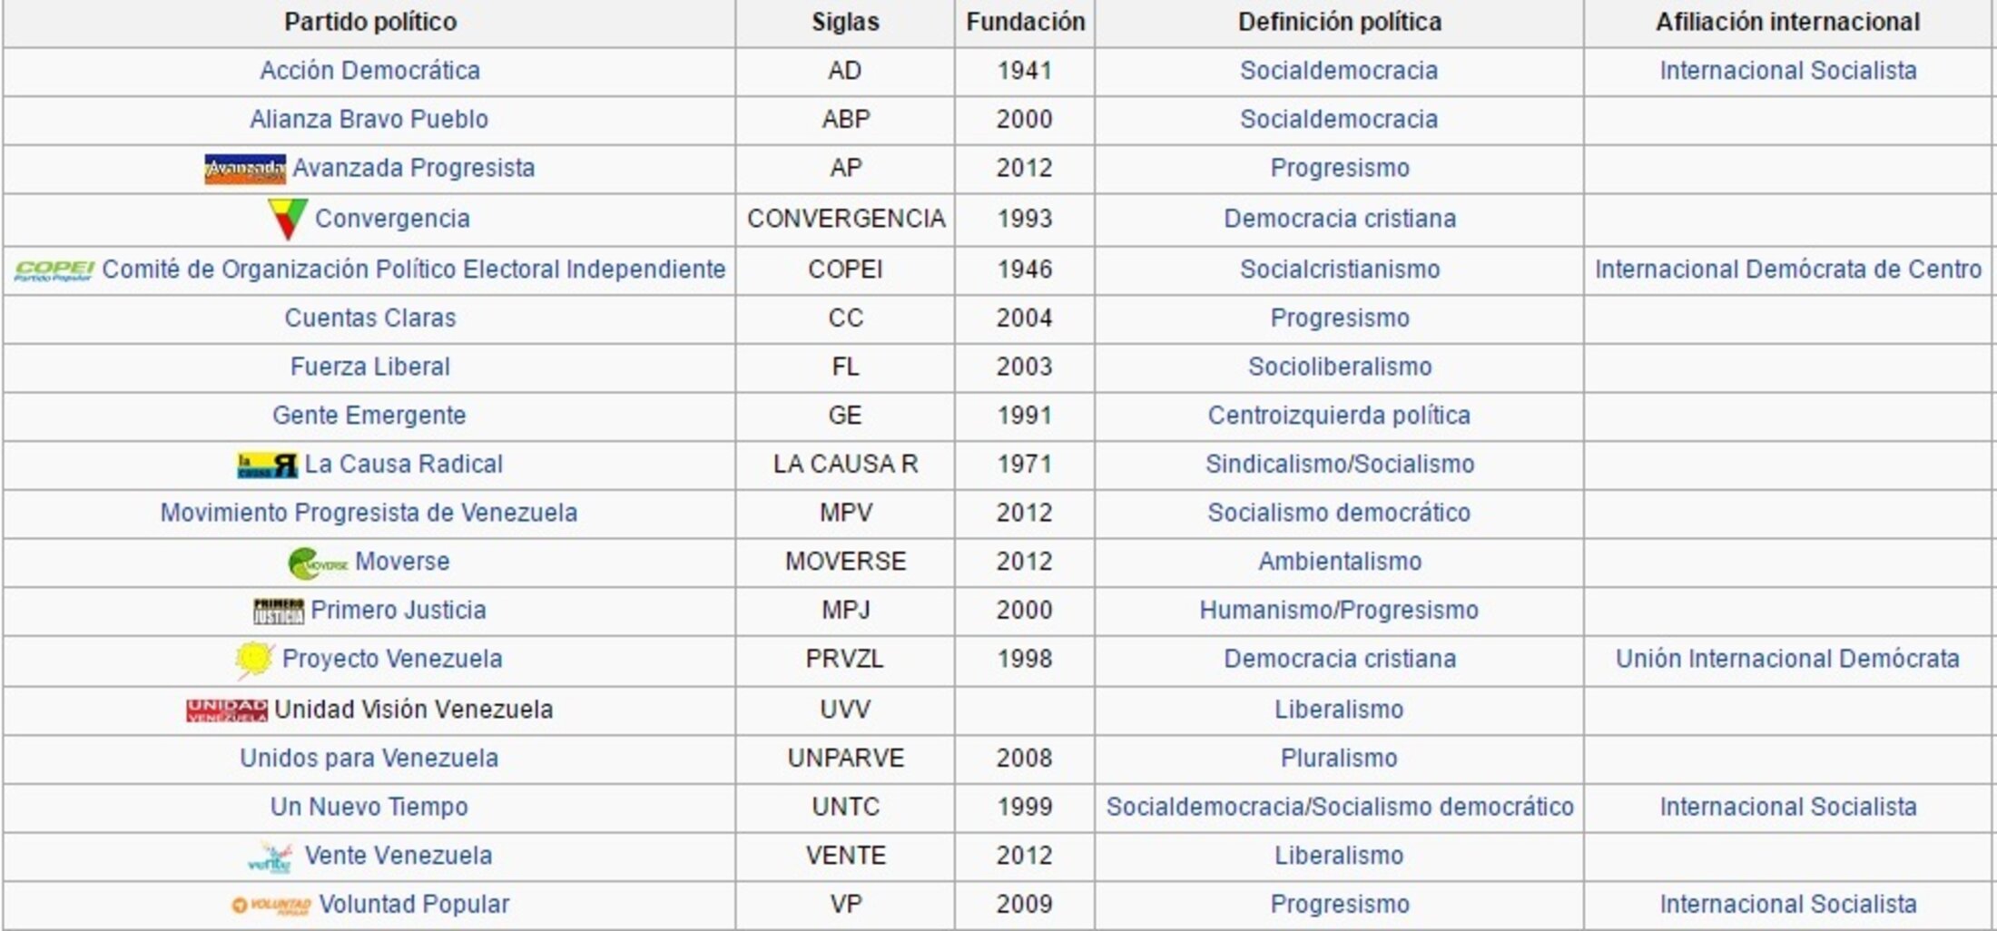
Task: Open the Unión Internacional Demócrata link
Action: [1786, 659]
